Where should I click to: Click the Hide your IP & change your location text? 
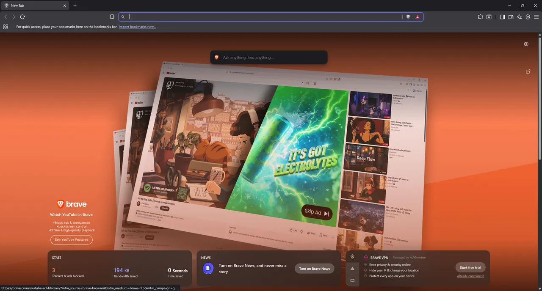click(394, 270)
